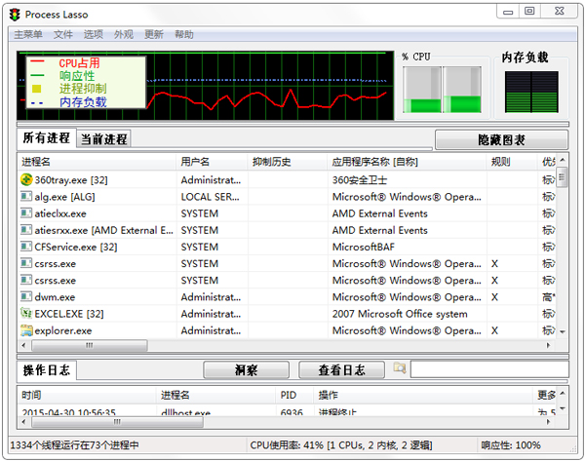This screenshot has width=585, height=461.
Task: Open the 主菜单 menu
Action: click(28, 35)
